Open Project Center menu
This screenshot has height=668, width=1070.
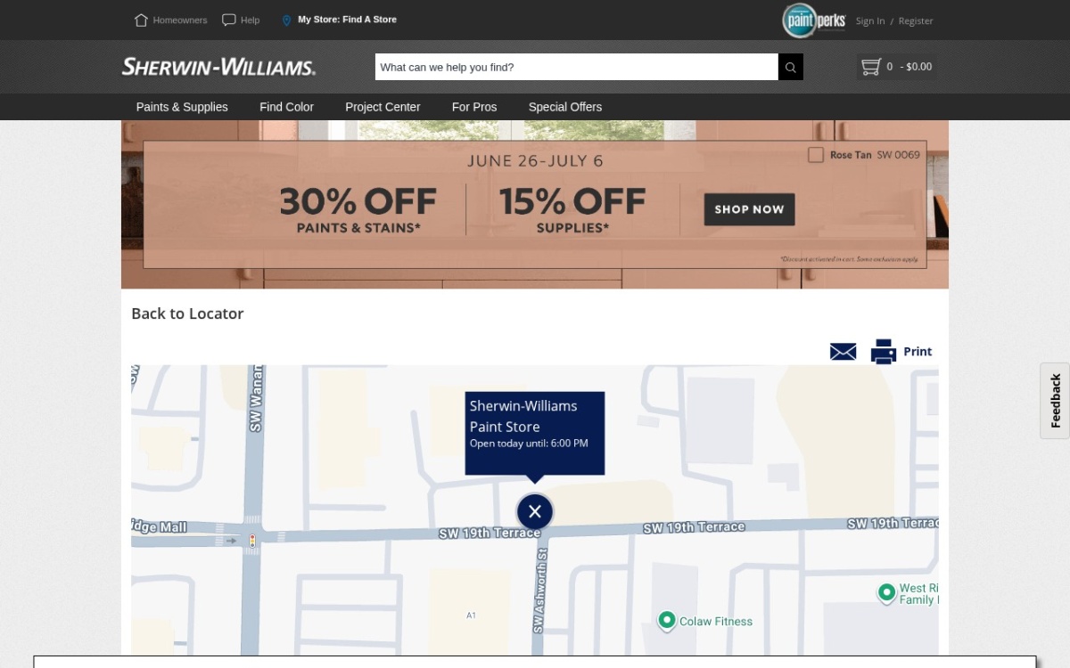(383, 107)
